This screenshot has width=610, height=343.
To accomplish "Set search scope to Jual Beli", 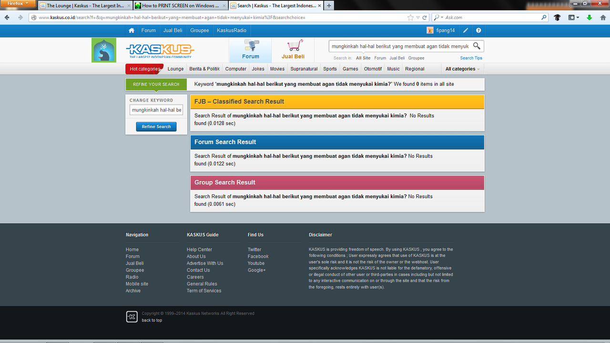I will click(x=397, y=58).
